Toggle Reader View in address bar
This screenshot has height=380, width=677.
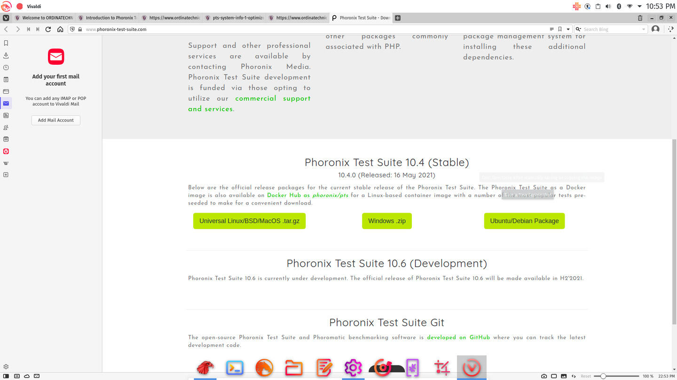(x=552, y=29)
